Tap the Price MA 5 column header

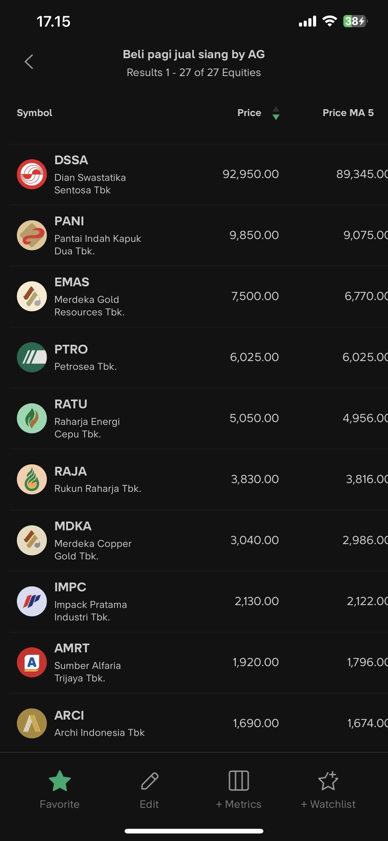348,113
